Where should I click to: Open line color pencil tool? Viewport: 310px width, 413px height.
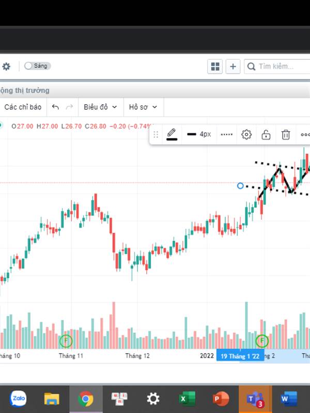172,134
